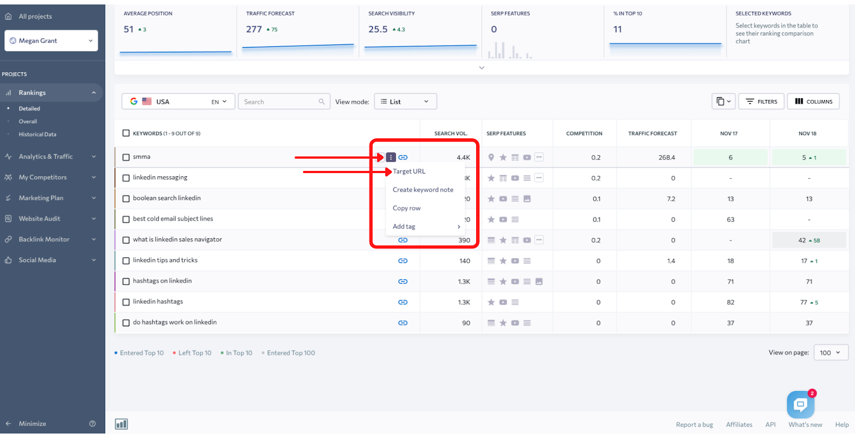The width and height of the screenshot is (855, 438).
Task: Click link icon for hashtags on linkedin
Action: 403,281
